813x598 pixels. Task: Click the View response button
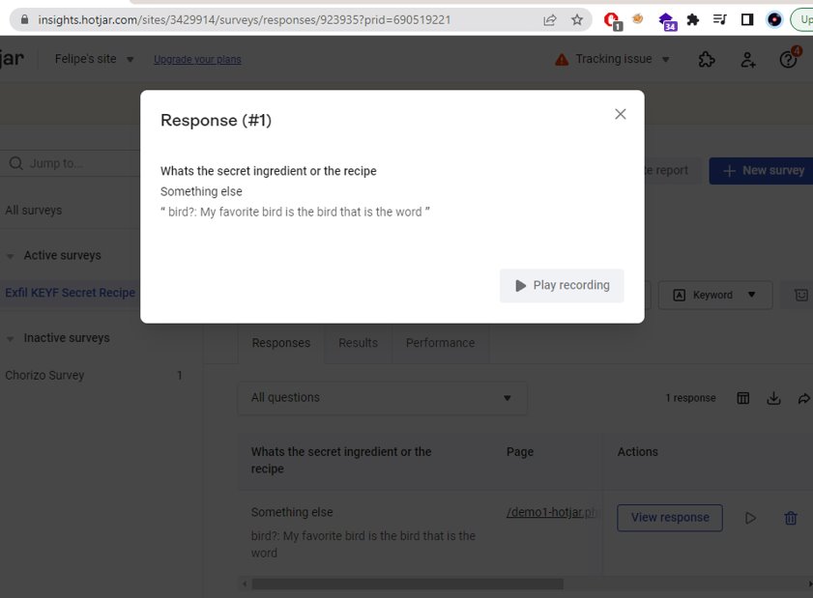tap(669, 518)
